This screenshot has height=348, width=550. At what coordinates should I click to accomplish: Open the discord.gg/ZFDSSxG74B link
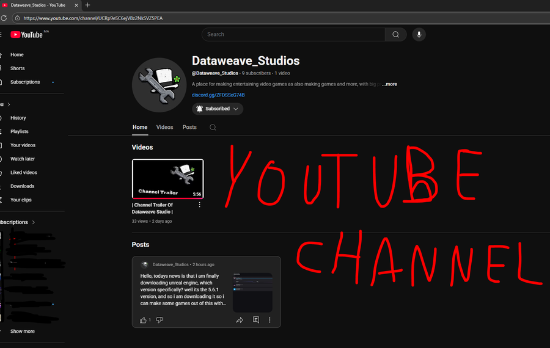[218, 95]
